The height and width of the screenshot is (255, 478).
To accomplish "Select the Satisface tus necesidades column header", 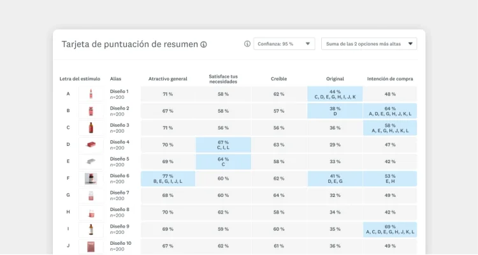I will [x=223, y=79].
